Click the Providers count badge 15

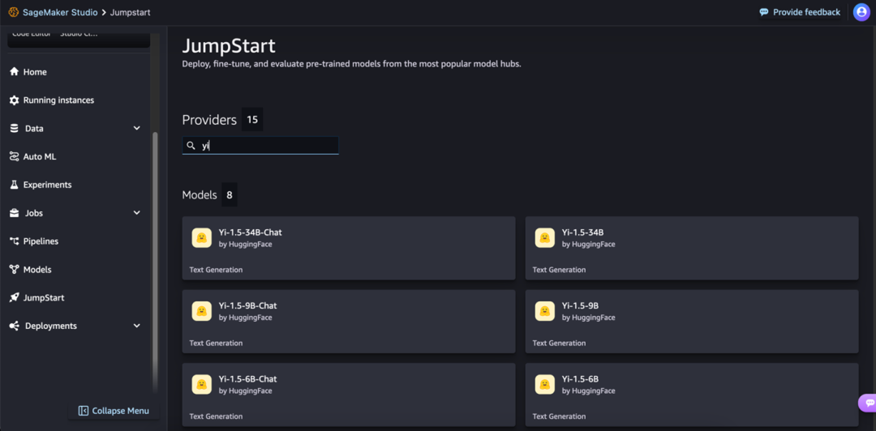[252, 119]
